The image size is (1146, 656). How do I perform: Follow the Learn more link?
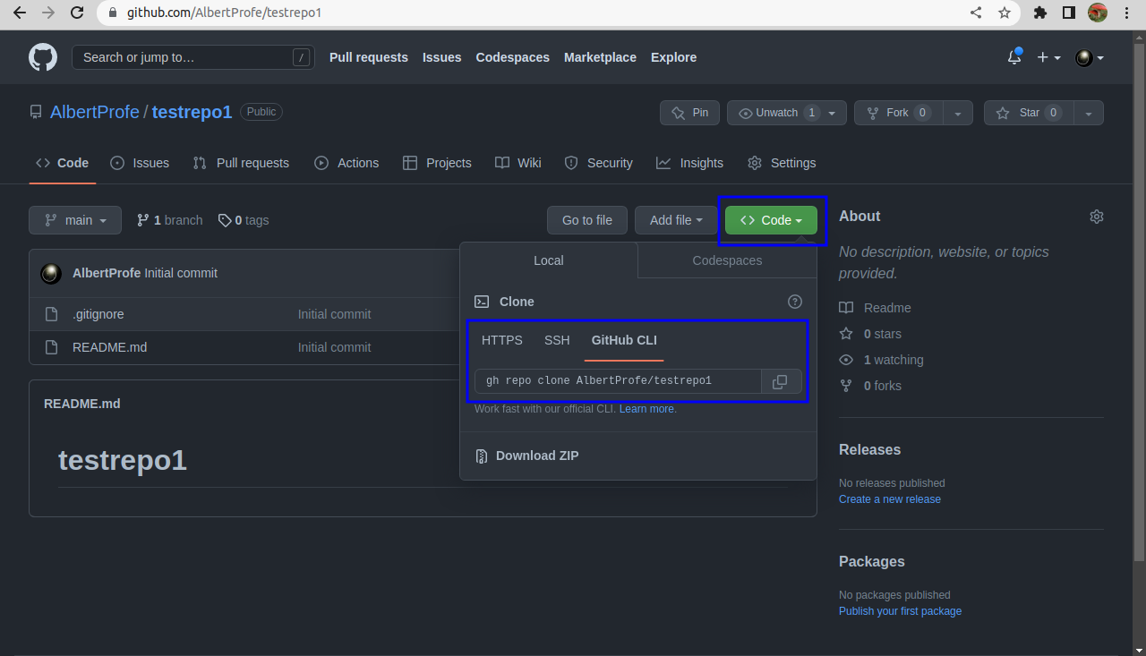click(647, 409)
